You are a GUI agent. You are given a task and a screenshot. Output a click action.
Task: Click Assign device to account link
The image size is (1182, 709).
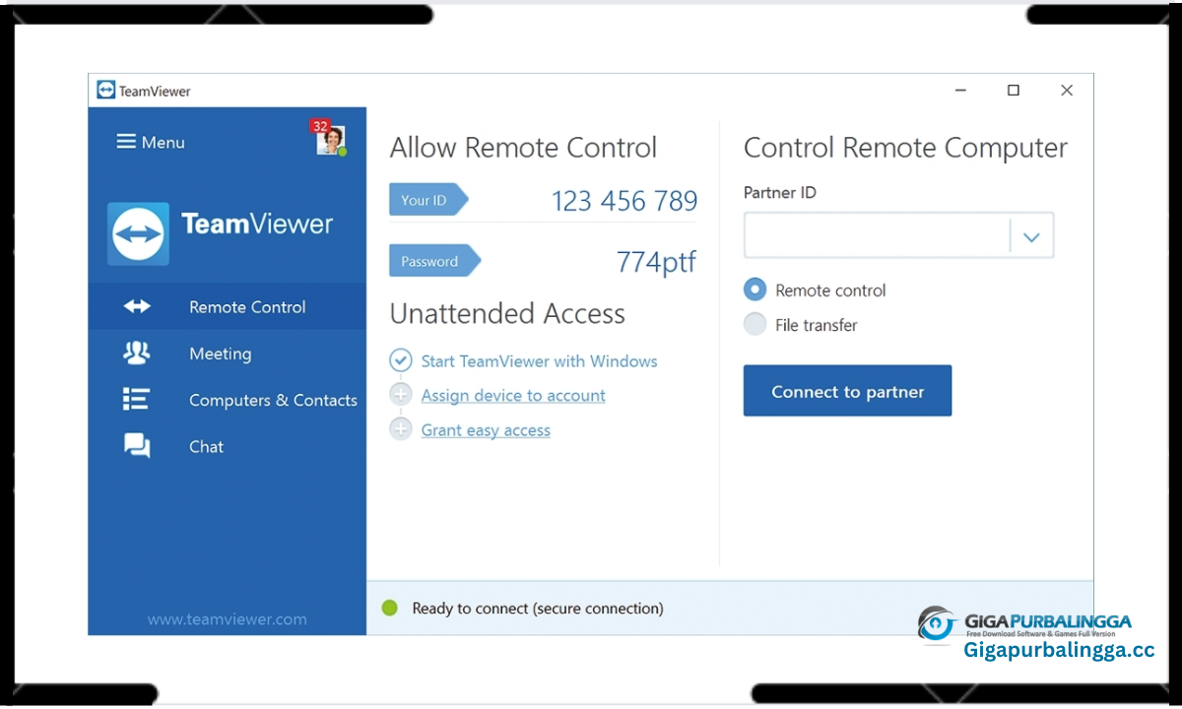(513, 395)
